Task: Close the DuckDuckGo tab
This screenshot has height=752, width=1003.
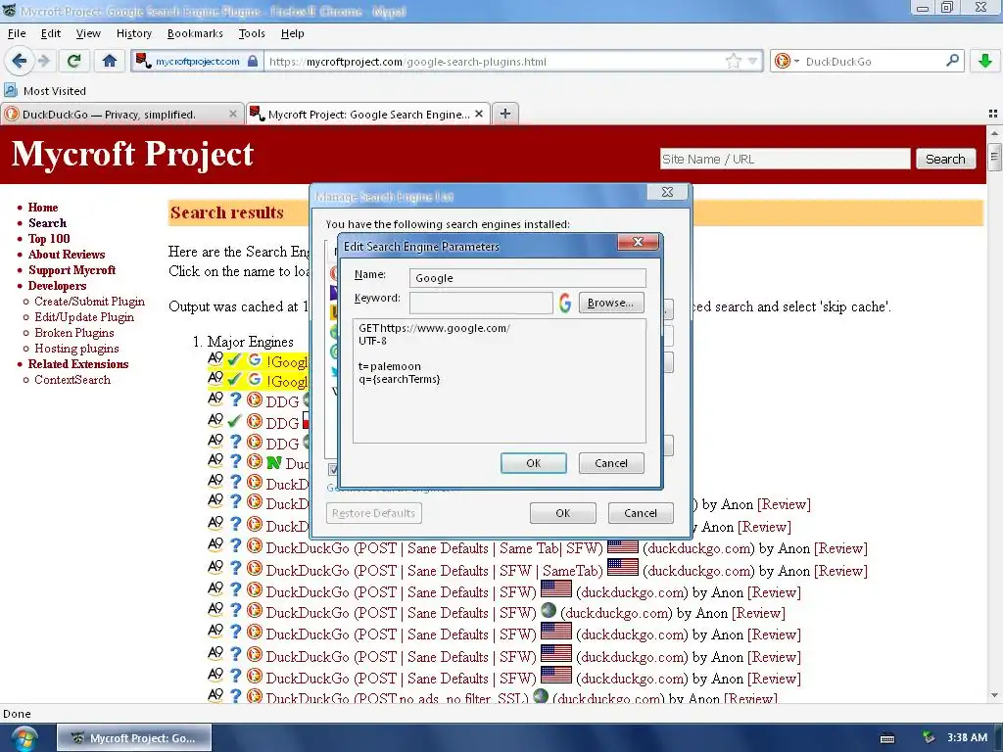Action: tap(233, 114)
